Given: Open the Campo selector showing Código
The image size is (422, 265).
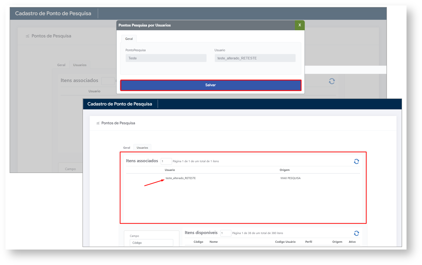Looking at the screenshot, I should [x=151, y=243].
